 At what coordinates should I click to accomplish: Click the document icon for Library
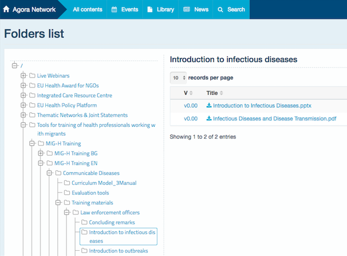[150, 9]
